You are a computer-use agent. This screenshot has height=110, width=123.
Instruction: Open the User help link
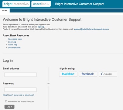point(12,42)
